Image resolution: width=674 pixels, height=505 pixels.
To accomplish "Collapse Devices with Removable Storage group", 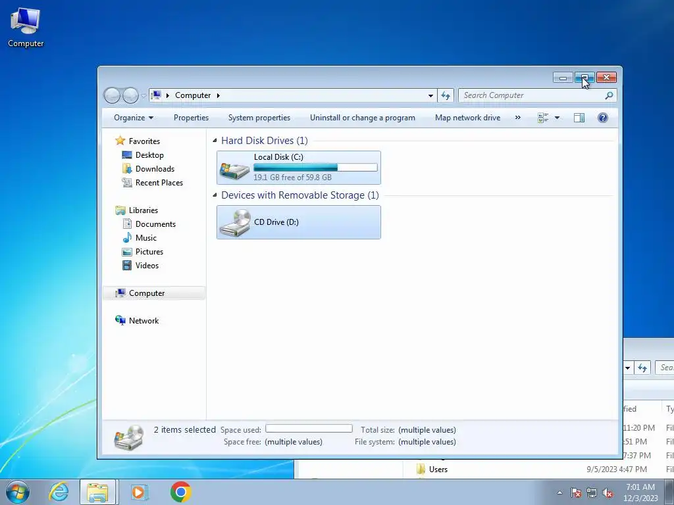I will tap(215, 195).
